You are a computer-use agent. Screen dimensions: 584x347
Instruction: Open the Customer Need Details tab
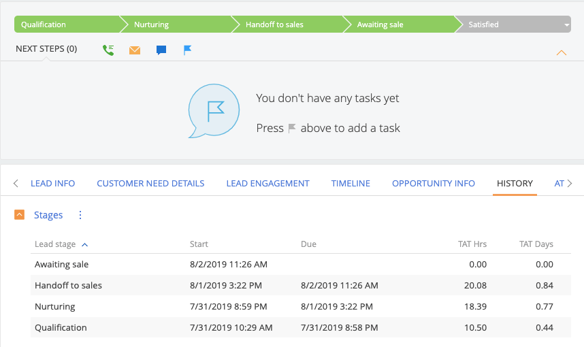(150, 183)
